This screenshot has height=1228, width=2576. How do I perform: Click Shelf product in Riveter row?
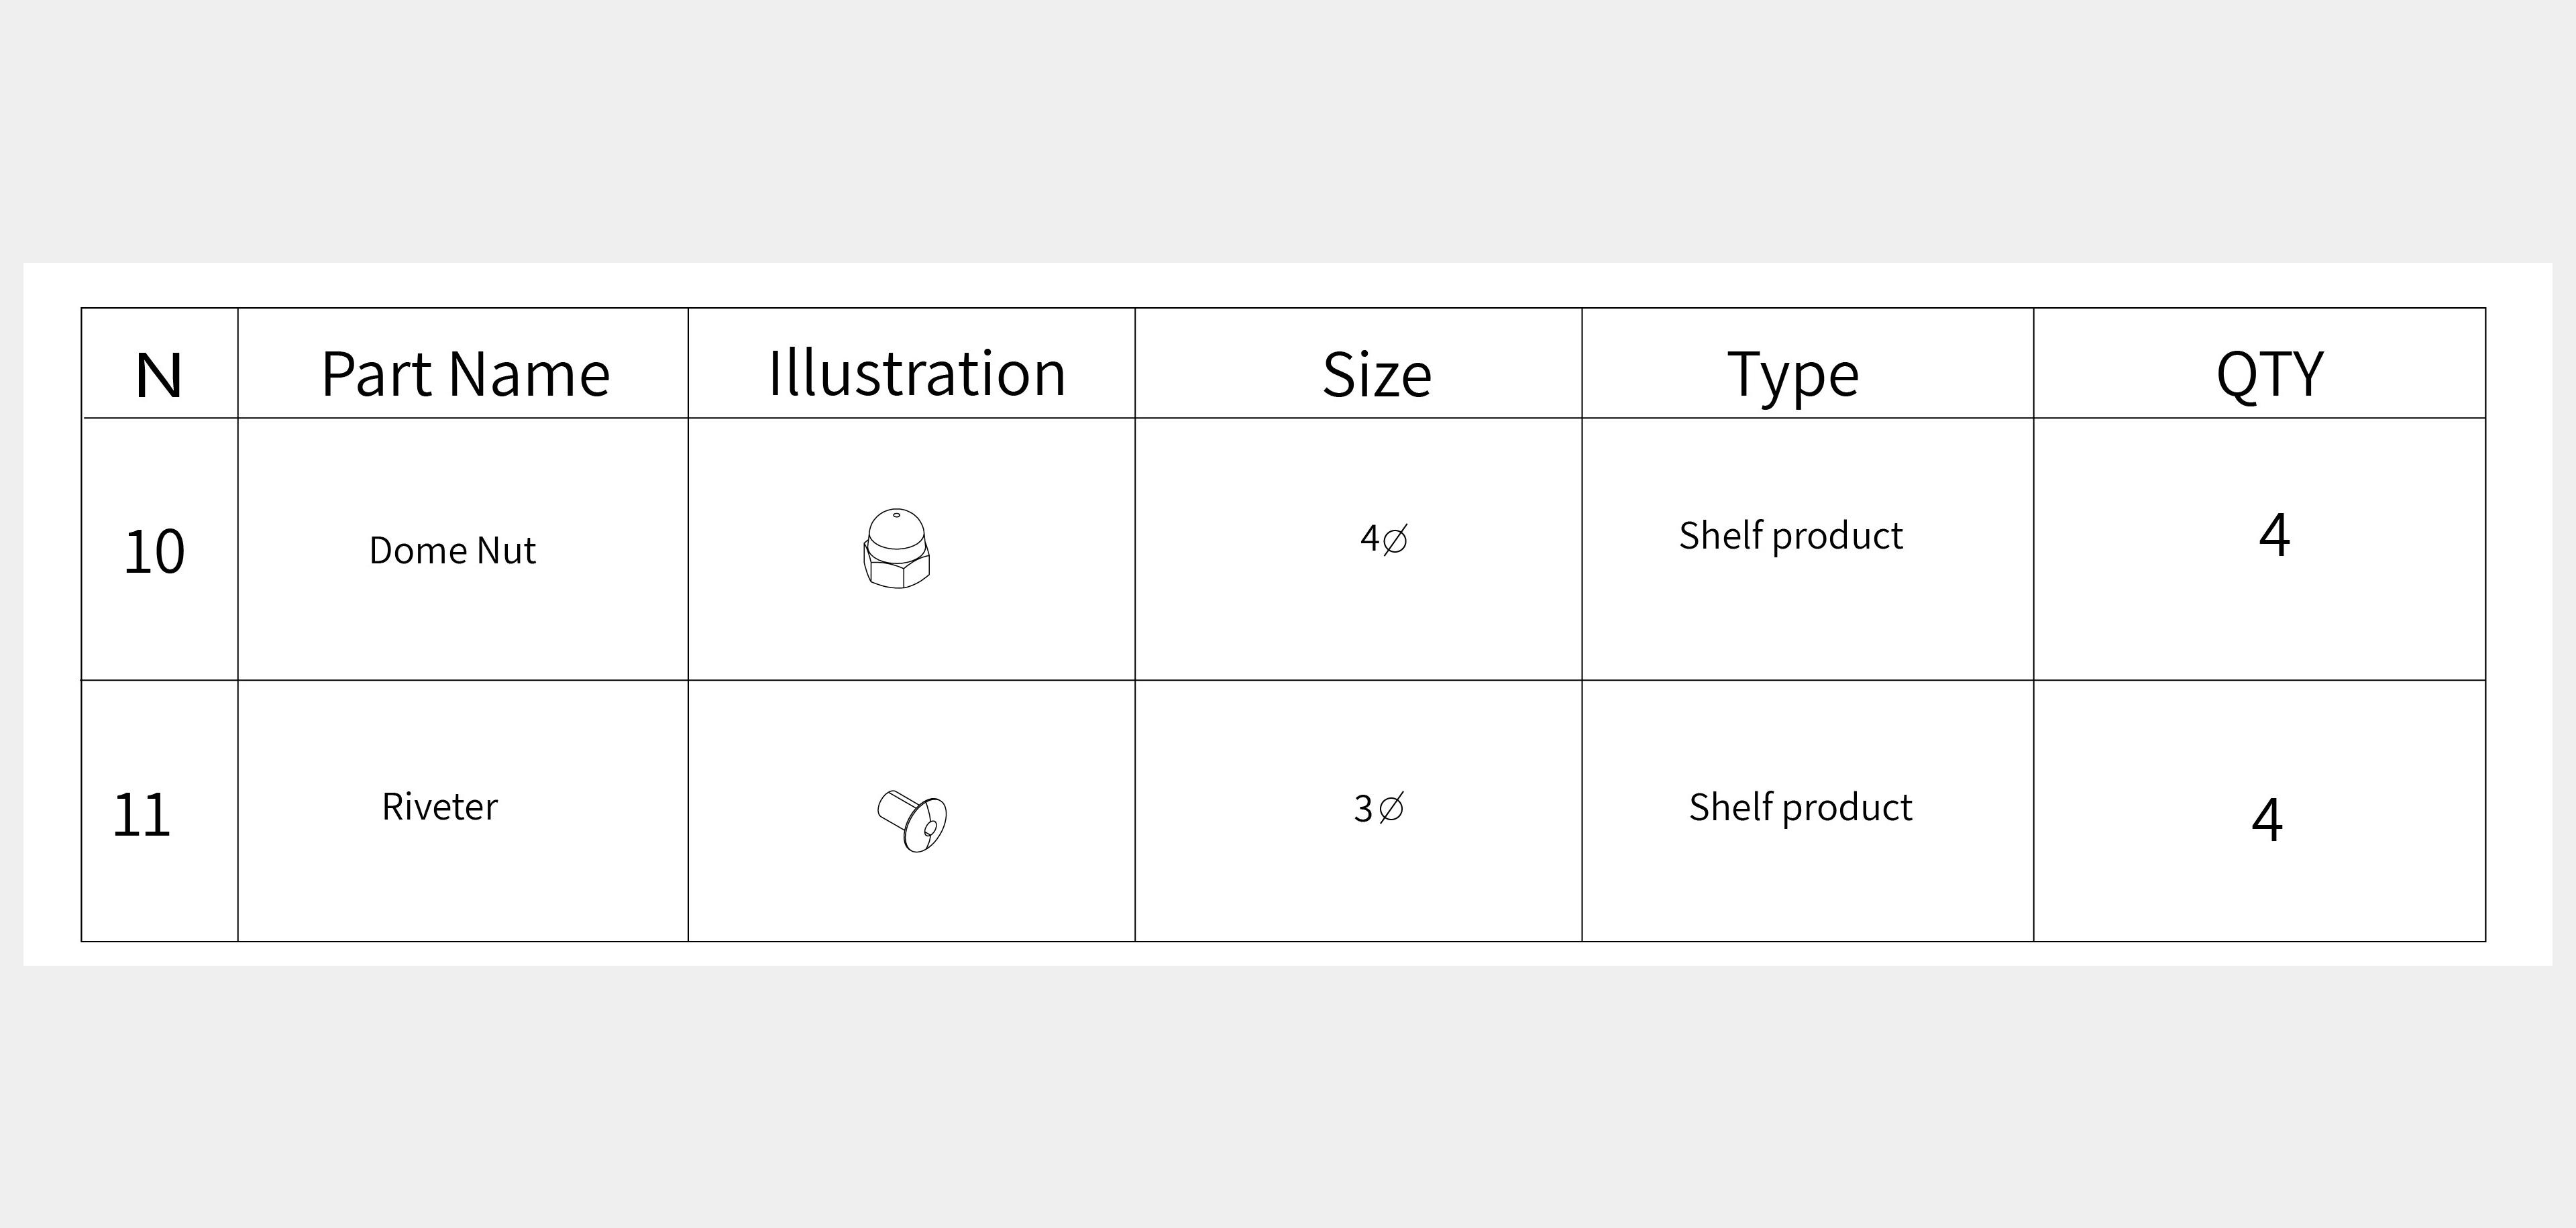(x=1800, y=807)
